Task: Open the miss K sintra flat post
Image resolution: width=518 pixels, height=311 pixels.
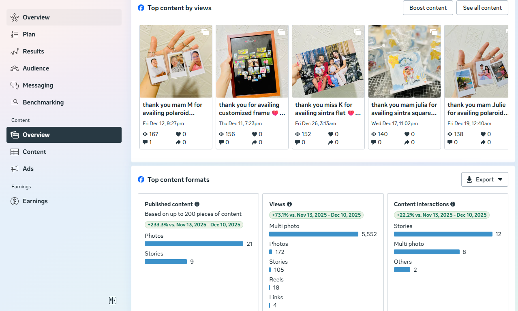Action: pyautogui.click(x=328, y=61)
